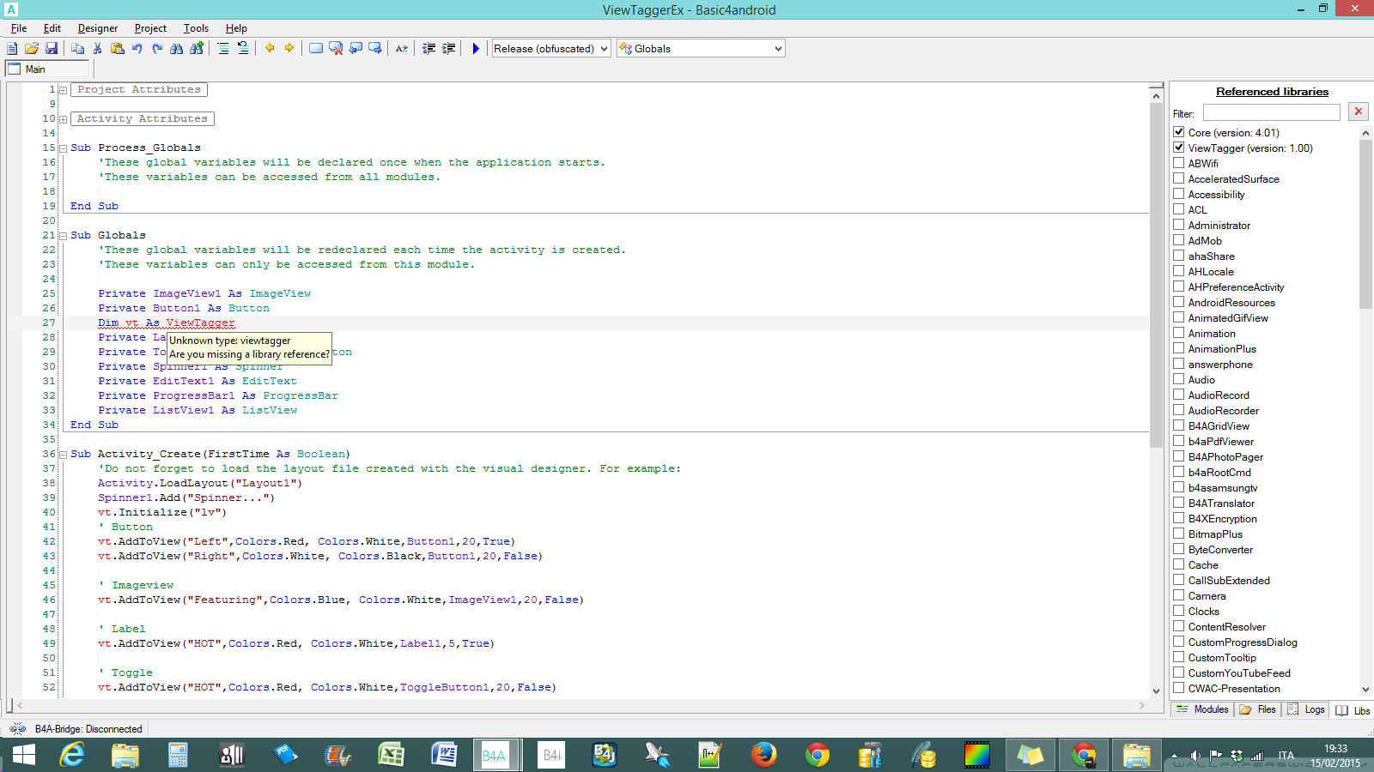Image resolution: width=1374 pixels, height=772 pixels.
Task: Jump to the next bookmark
Action: 375,49
